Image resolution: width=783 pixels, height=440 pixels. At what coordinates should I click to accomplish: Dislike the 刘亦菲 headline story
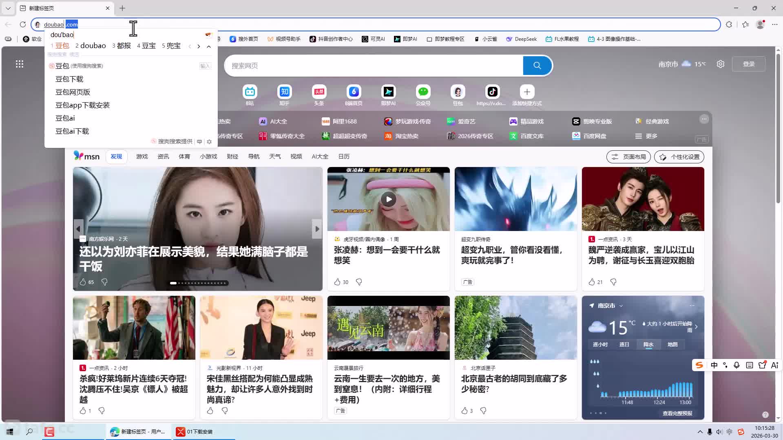(104, 282)
